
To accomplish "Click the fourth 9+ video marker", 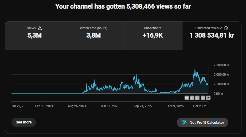I will (203, 98).
